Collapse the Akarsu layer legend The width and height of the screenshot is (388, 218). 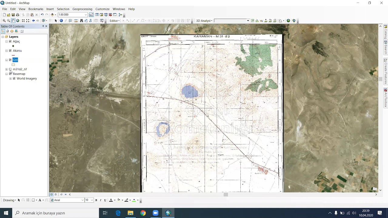click(6, 51)
